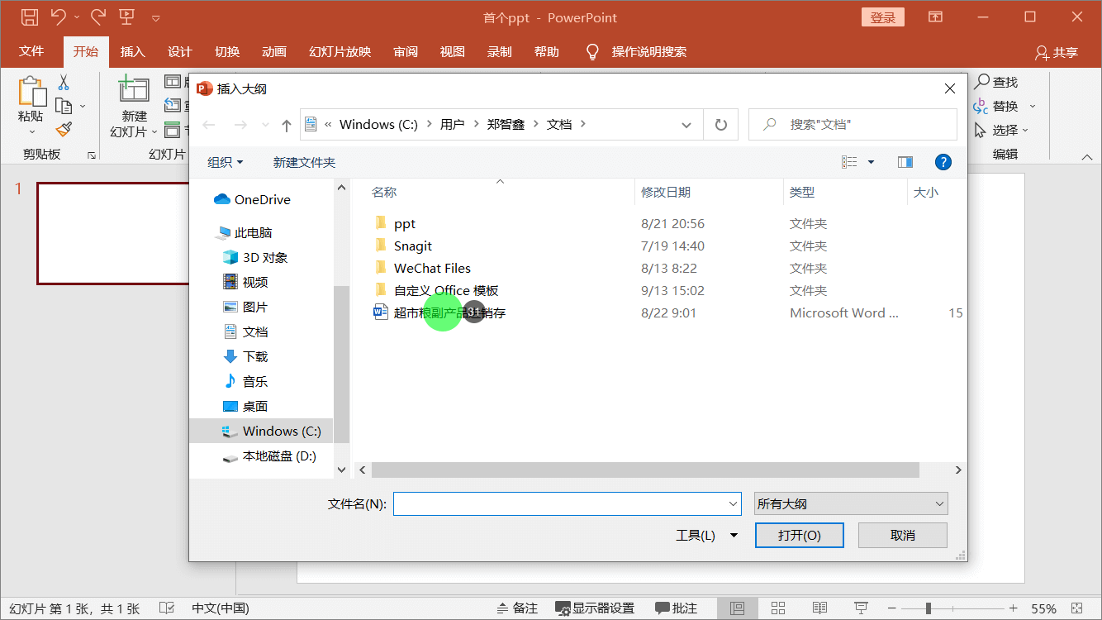Select the Format Painter brush
This screenshot has height=620, width=1102.
coord(64,129)
